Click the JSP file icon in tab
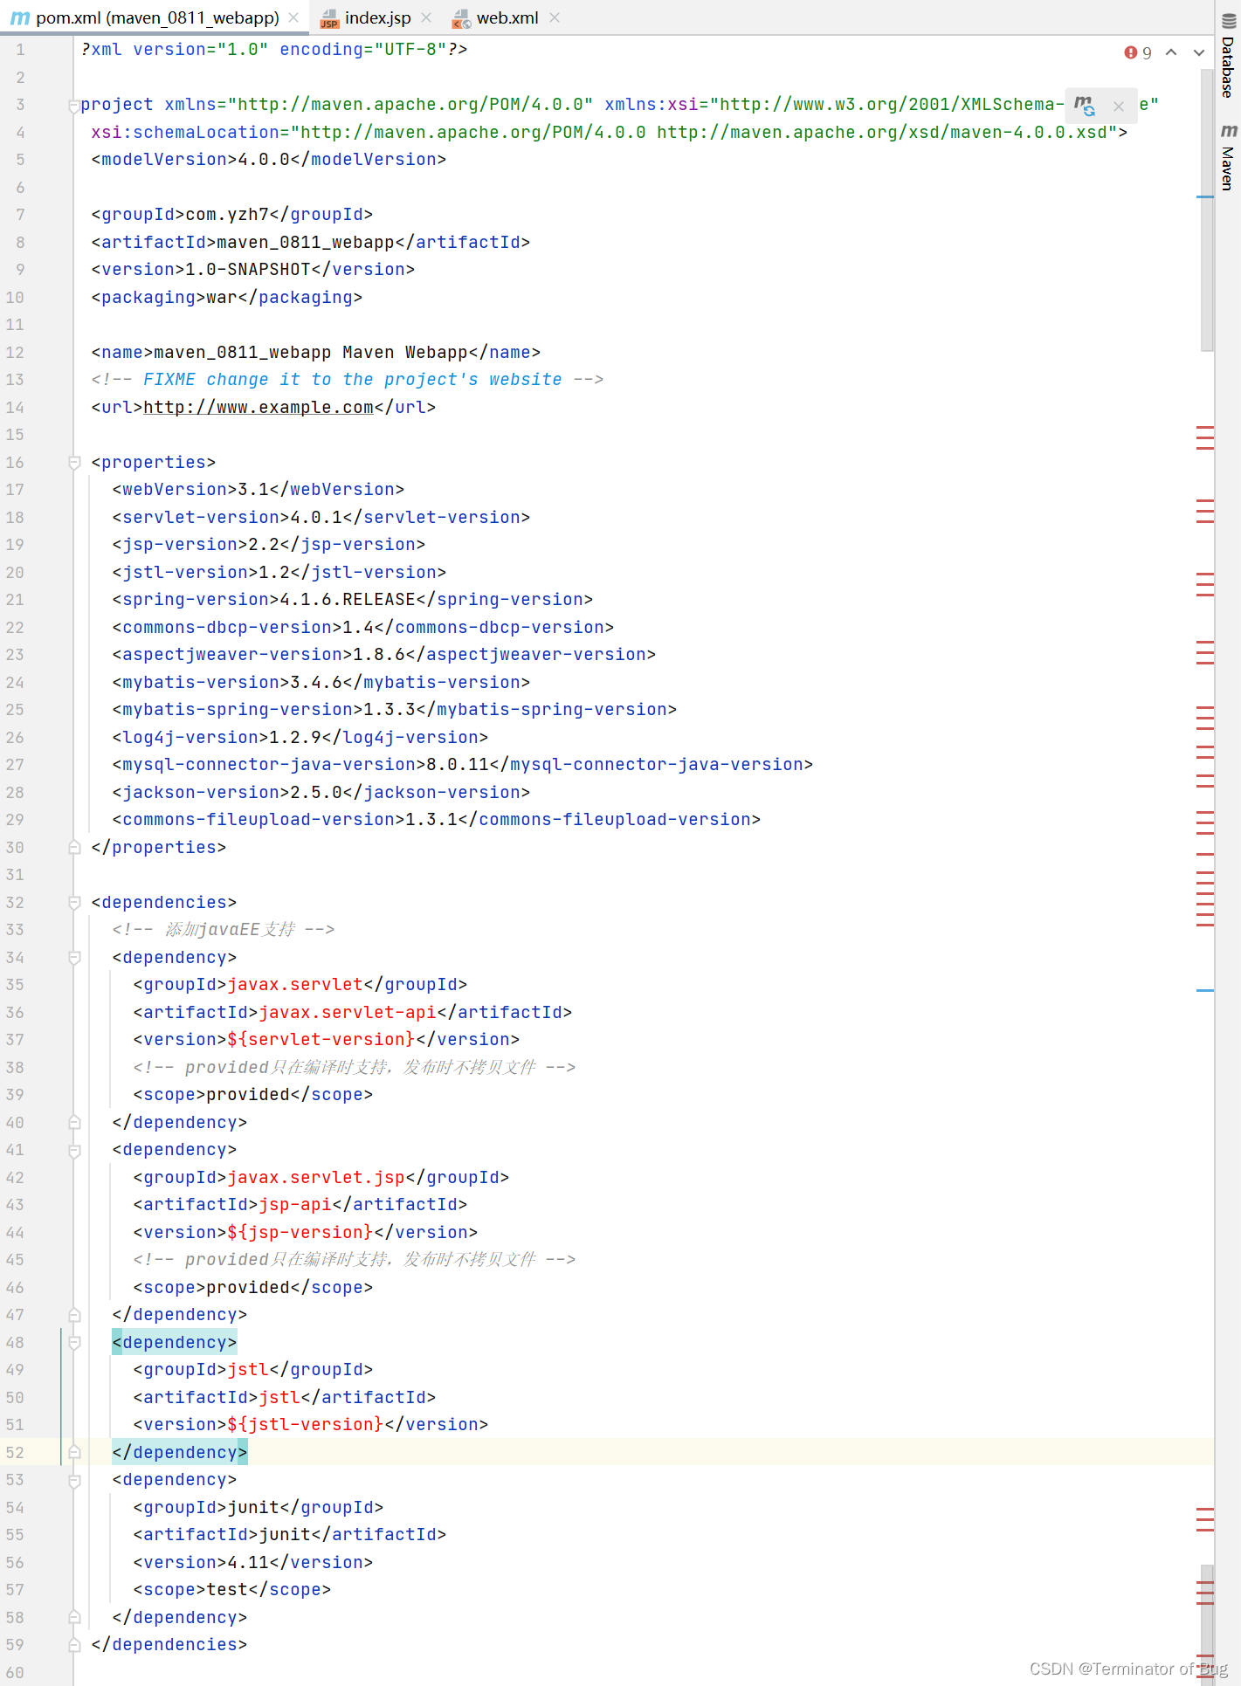The image size is (1241, 1686). click(330, 17)
